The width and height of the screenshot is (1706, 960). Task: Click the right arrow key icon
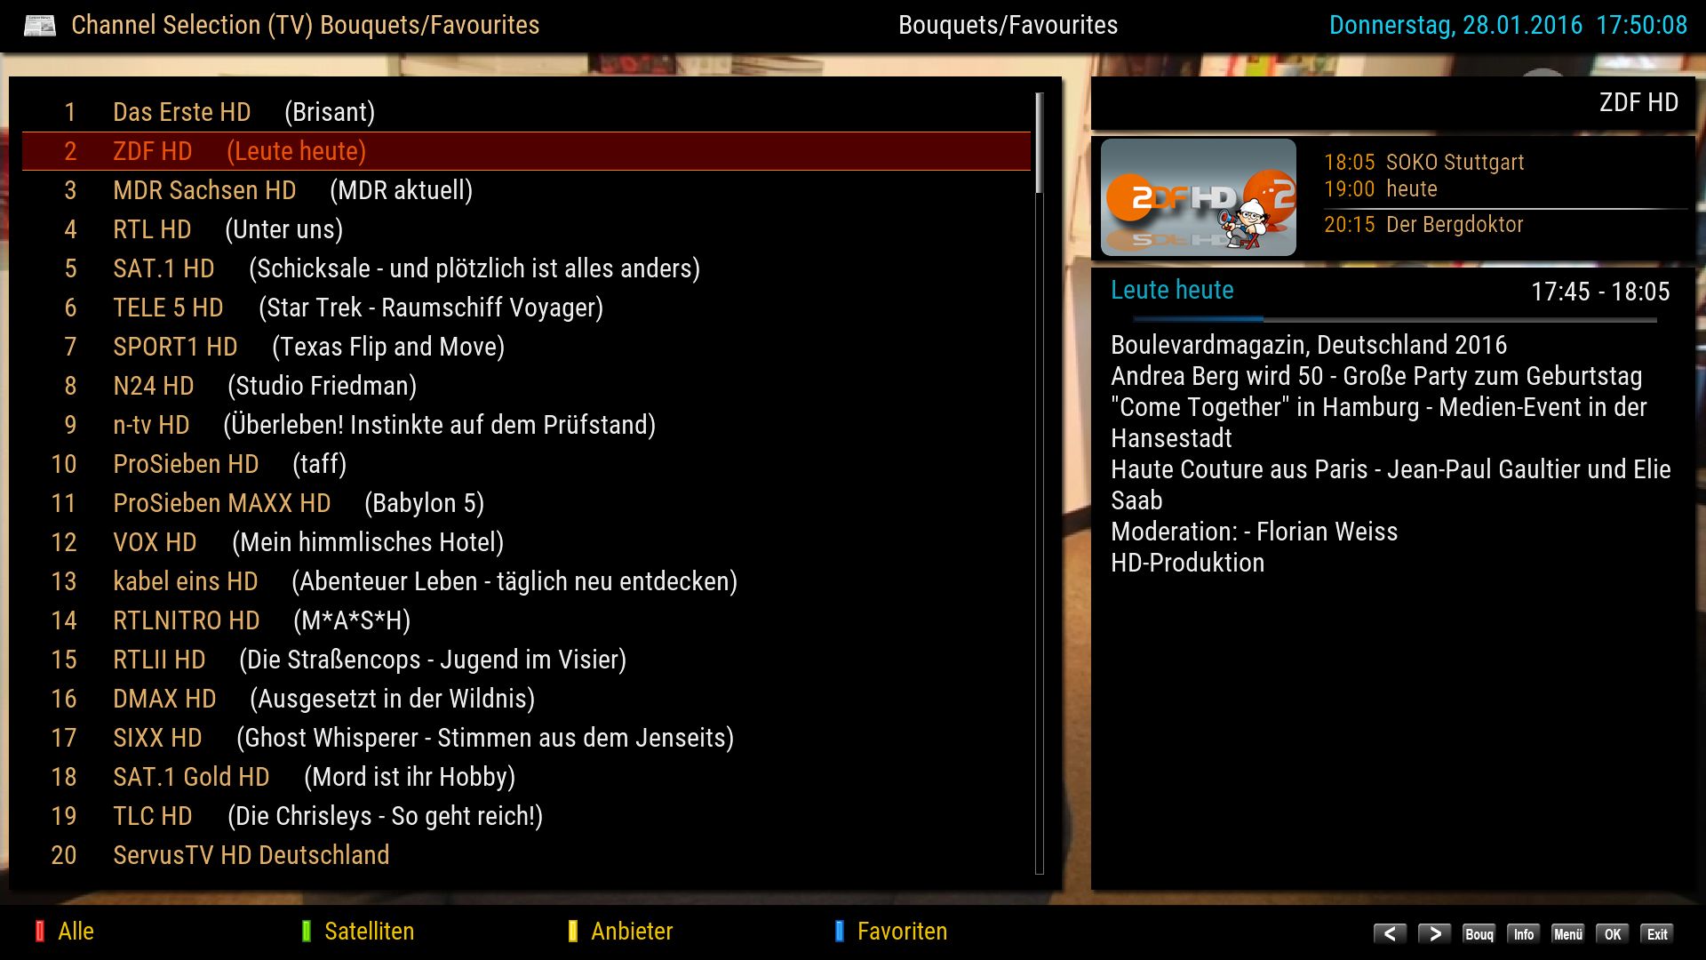[x=1434, y=933]
